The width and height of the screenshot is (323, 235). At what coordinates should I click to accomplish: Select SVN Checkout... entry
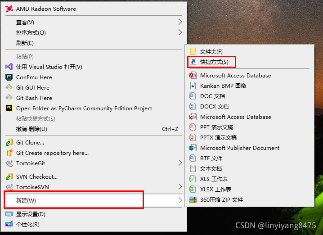pyautogui.click(x=94, y=176)
